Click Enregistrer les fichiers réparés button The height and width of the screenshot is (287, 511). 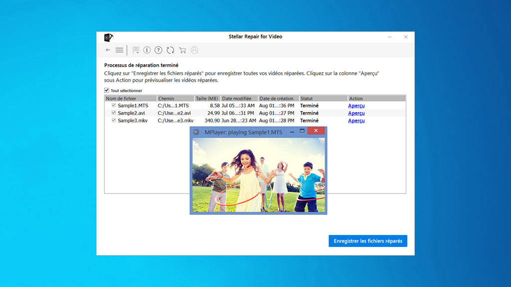coord(368,241)
